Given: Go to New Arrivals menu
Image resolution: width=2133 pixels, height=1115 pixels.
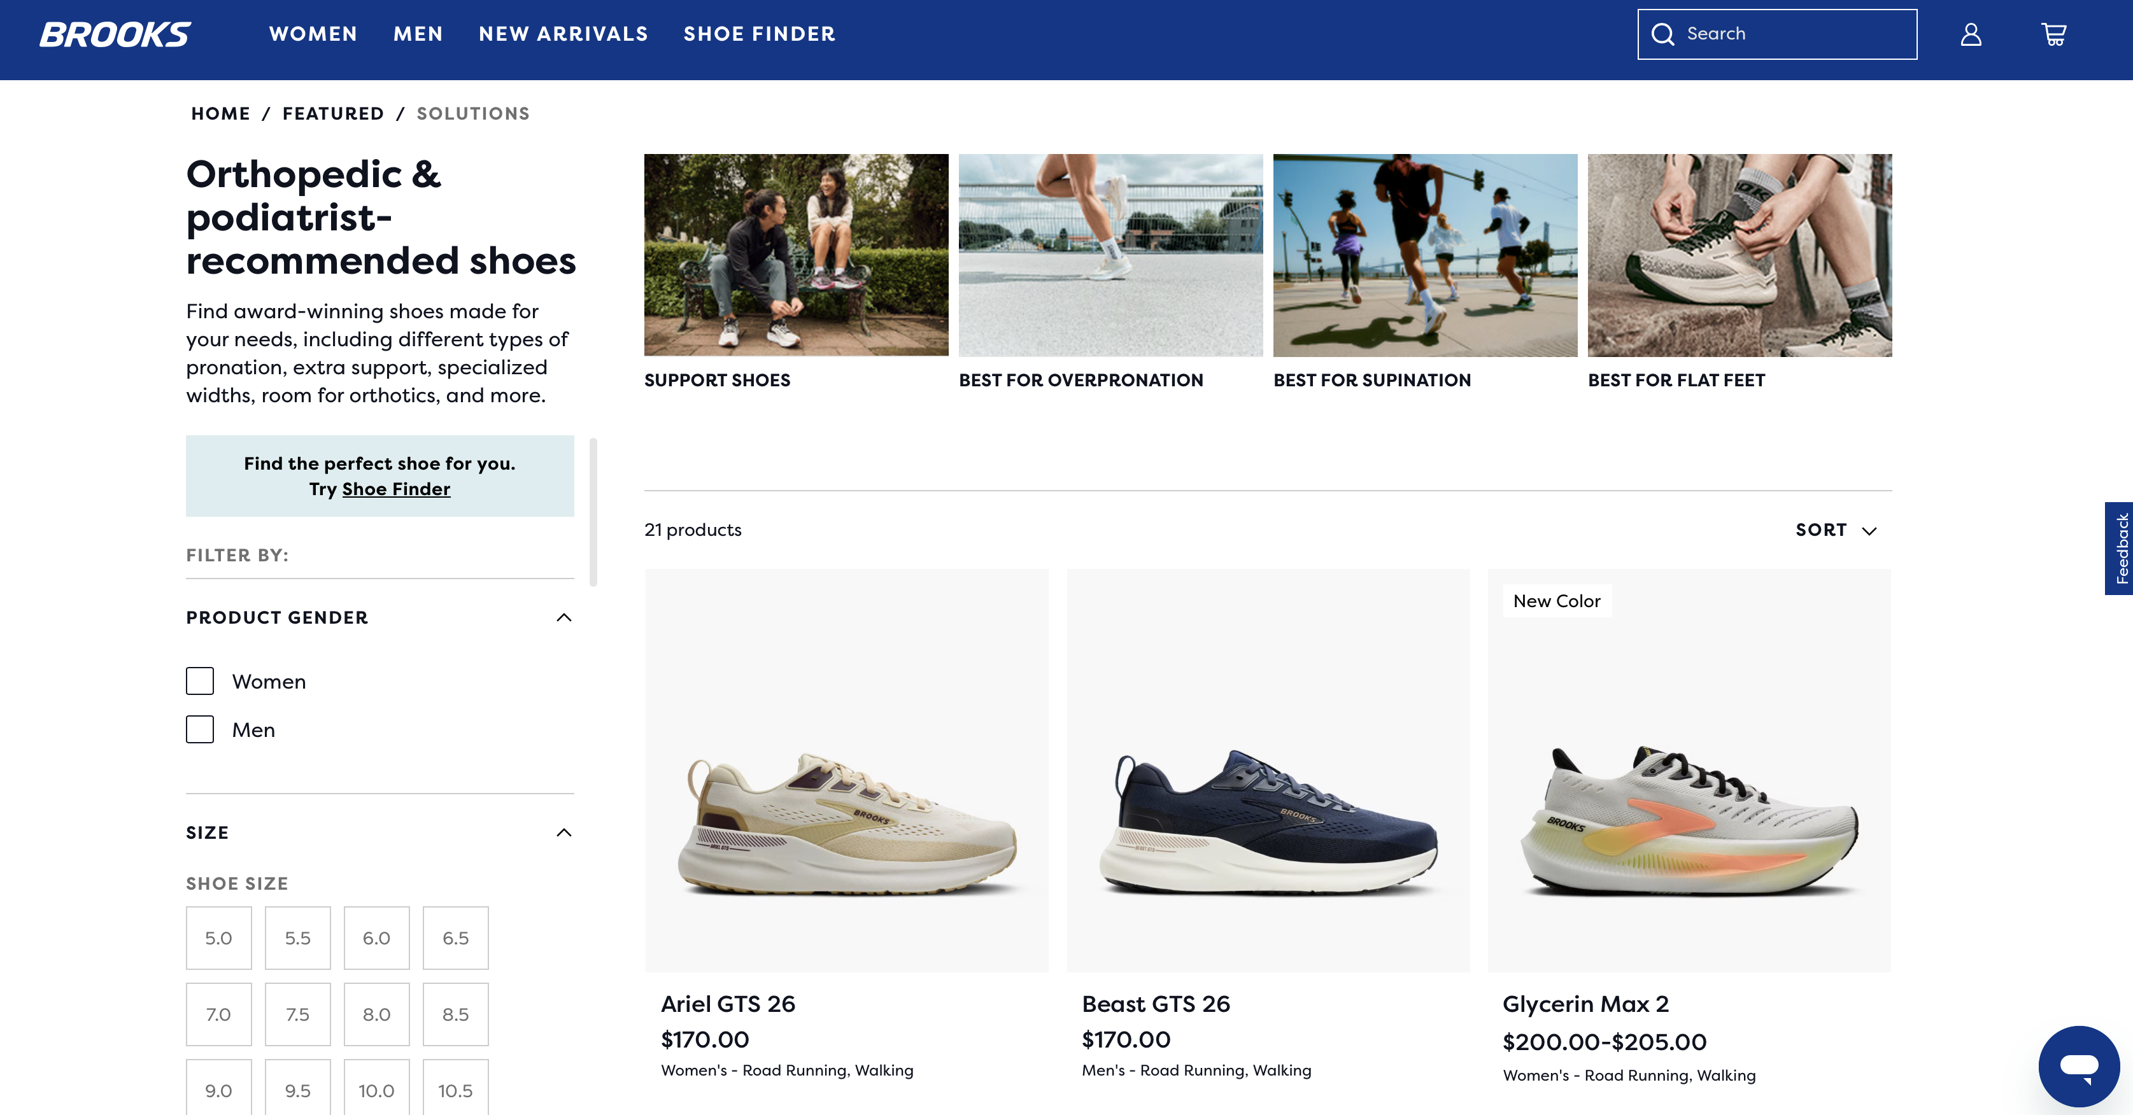Looking at the screenshot, I should 563,34.
